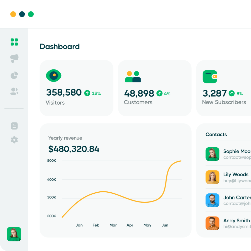Click the Contacts heading
Image resolution: width=251 pixels, height=251 pixels.
tap(216, 135)
